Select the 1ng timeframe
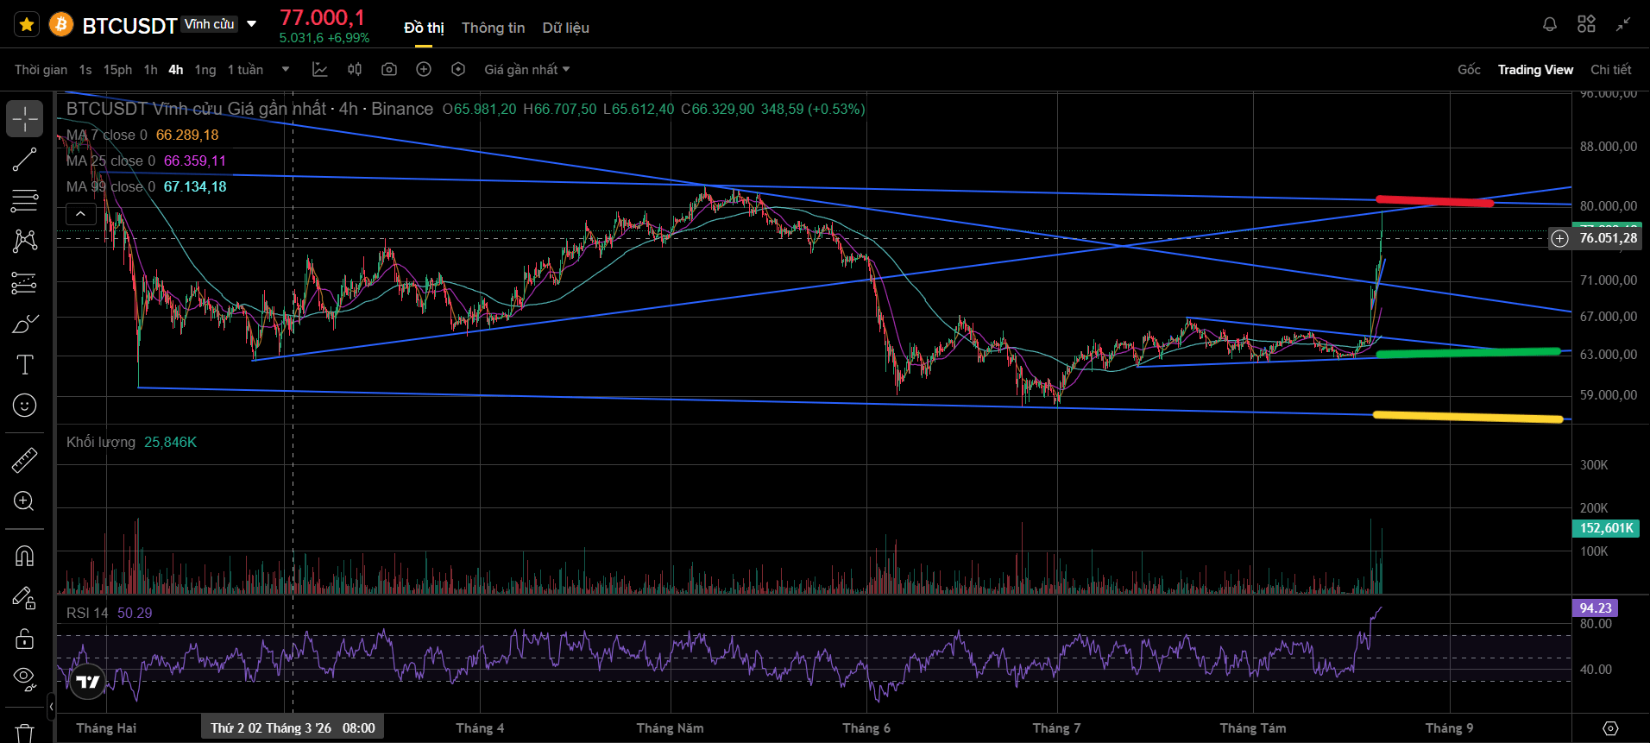Viewport: 1650px width, 743px height. click(x=205, y=70)
